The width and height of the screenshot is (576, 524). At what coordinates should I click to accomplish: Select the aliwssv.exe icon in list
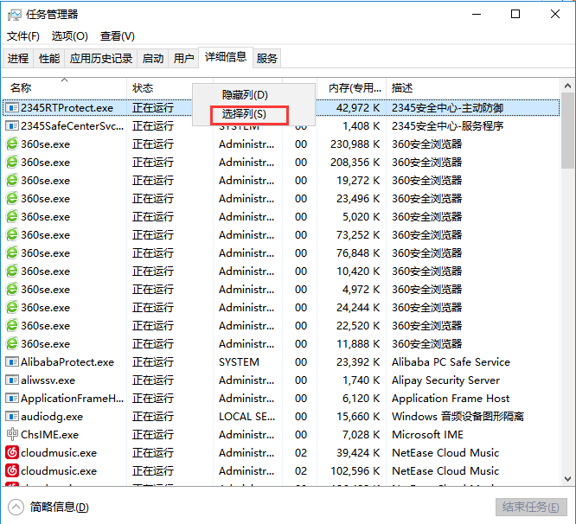pyautogui.click(x=12, y=380)
